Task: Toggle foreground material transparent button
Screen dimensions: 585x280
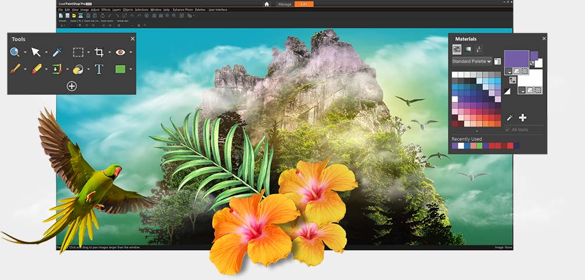Action: coord(524,71)
